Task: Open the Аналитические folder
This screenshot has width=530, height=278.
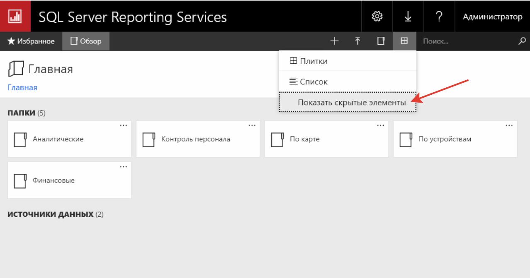Action: (70, 139)
